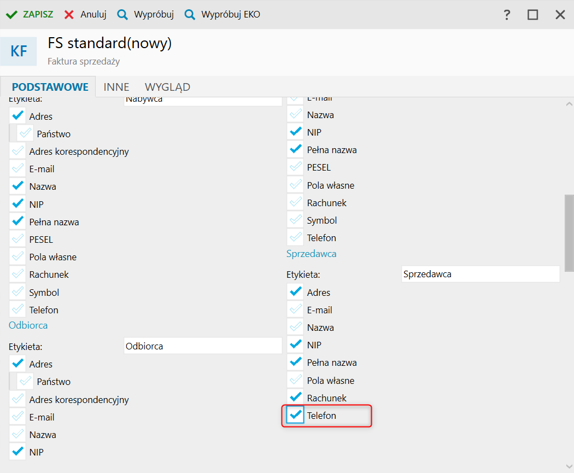This screenshot has height=473, width=574.
Task: Click the Wypróbuj EKO magnifier icon
Action: (x=190, y=15)
